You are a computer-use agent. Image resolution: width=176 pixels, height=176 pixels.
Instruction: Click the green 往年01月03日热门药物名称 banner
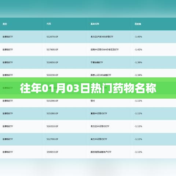point(88,88)
